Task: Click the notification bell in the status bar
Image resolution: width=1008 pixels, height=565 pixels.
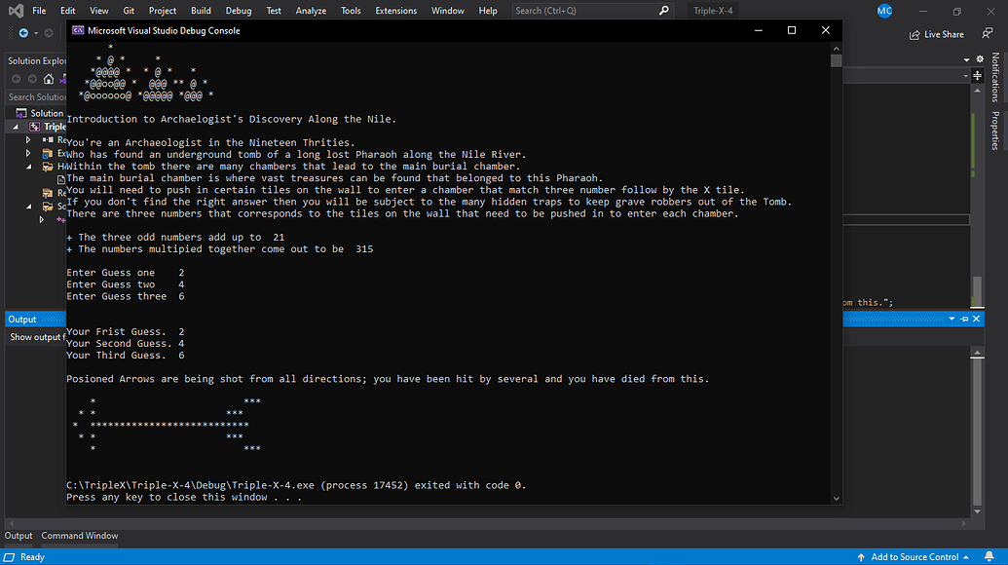Action: 989,556
